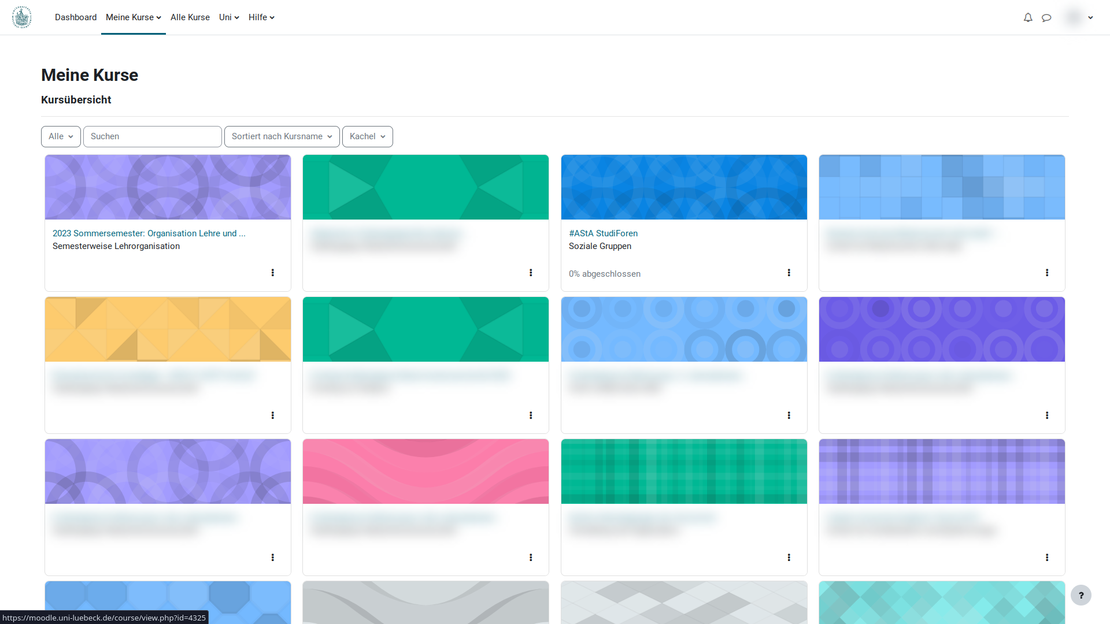This screenshot has height=624, width=1110.
Task: Open three-dot menu on purple plaid course card
Action: pos(1047,558)
